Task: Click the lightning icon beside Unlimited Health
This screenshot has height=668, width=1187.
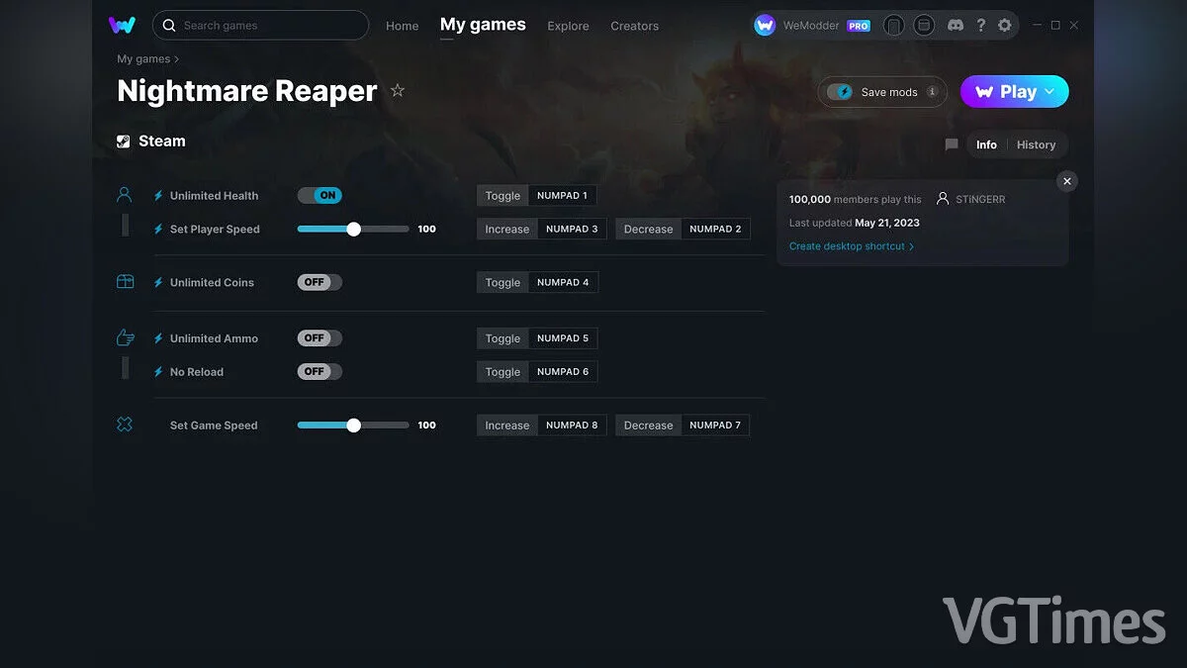Action: (158, 196)
